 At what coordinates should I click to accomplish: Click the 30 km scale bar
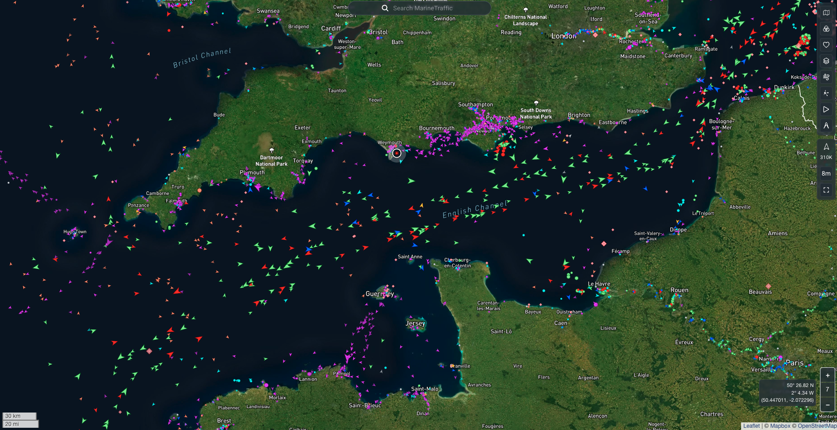coord(19,416)
